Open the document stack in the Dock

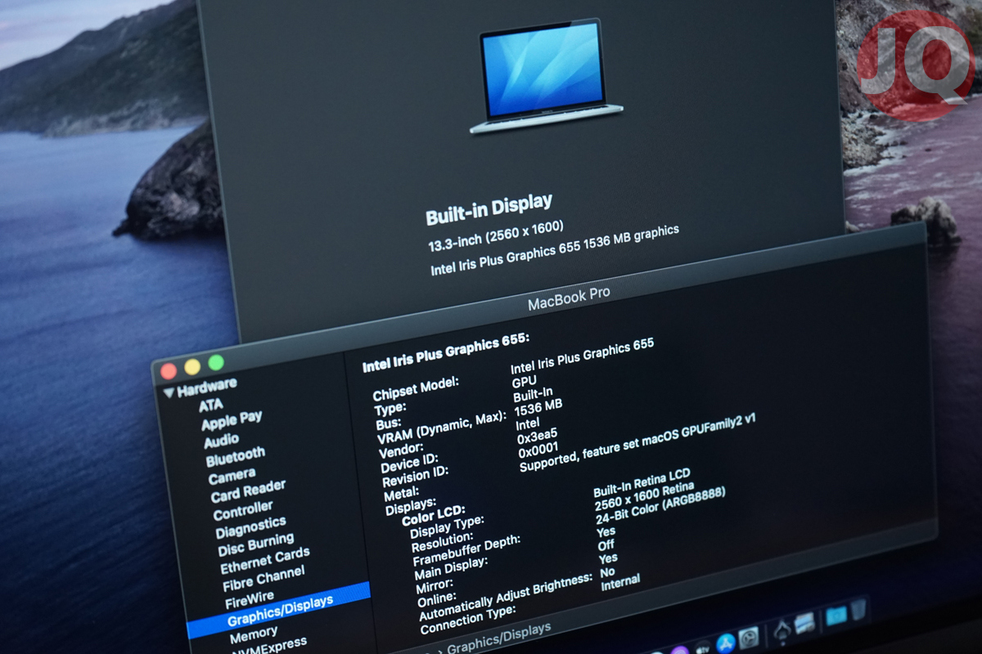point(804,622)
